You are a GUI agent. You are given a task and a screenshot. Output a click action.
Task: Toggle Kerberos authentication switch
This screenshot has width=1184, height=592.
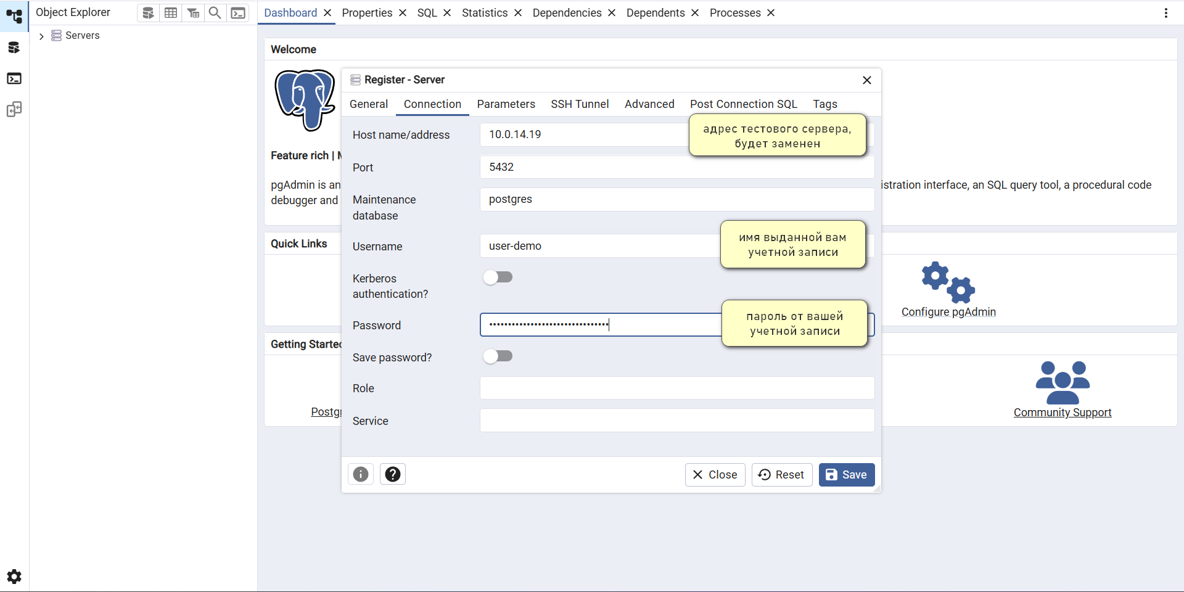498,277
